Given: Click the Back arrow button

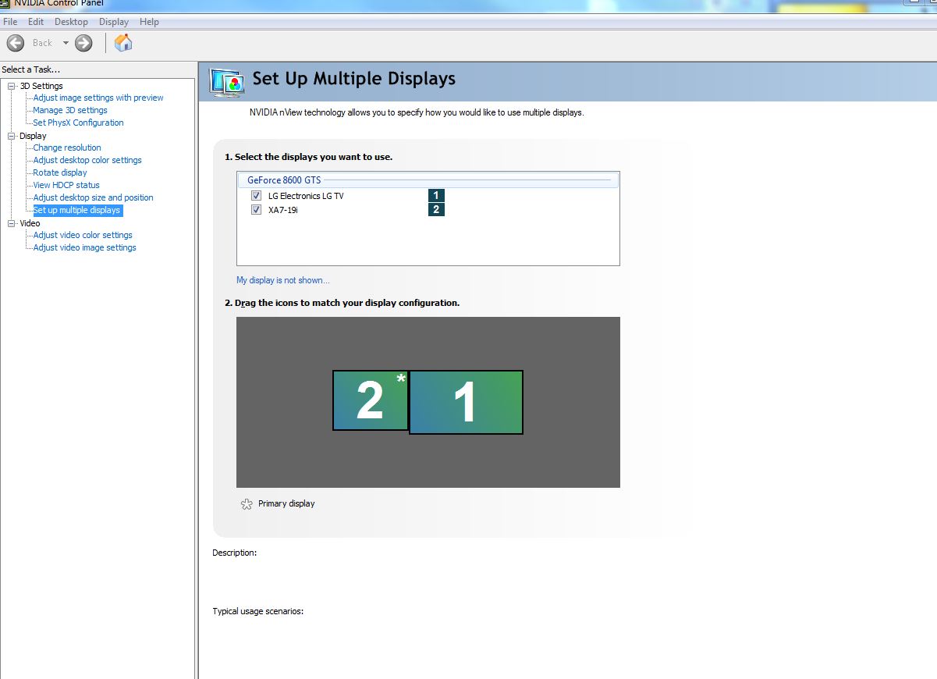Looking at the screenshot, I should coord(16,43).
